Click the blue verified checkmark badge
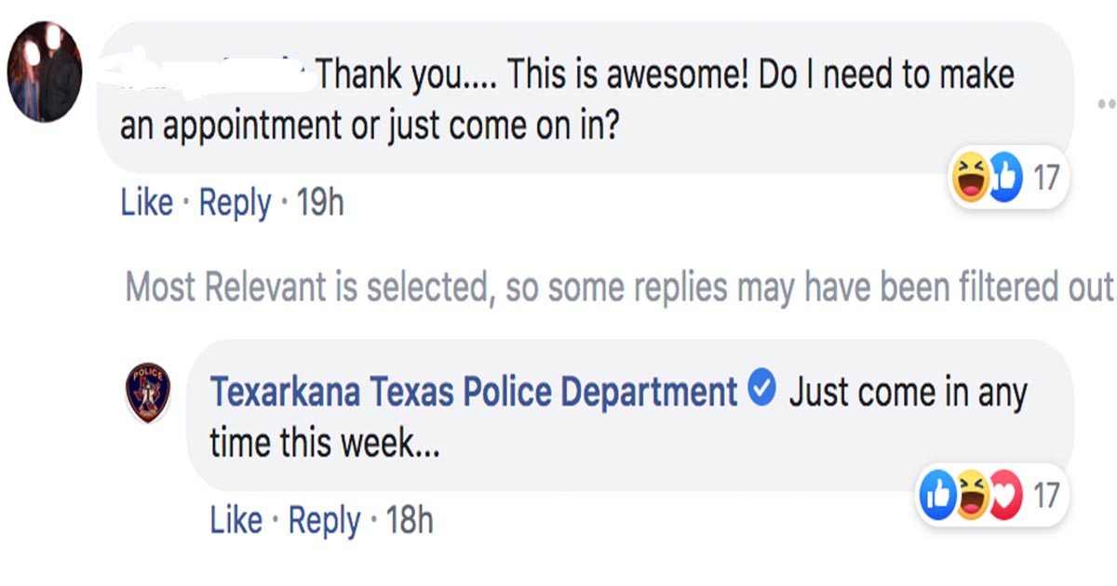This screenshot has width=1117, height=586. 762,391
